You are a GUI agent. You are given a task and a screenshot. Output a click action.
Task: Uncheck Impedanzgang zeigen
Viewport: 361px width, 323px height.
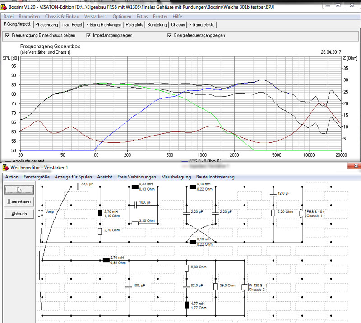[x=89, y=35]
